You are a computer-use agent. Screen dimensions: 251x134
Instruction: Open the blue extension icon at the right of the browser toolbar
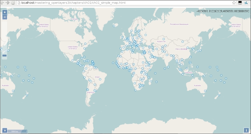[x=246, y=3]
